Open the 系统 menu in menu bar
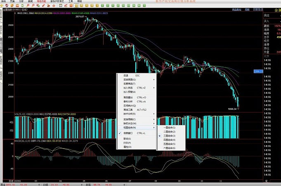 click(3, 1)
